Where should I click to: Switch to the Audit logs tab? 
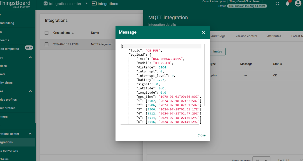pos(218,36)
